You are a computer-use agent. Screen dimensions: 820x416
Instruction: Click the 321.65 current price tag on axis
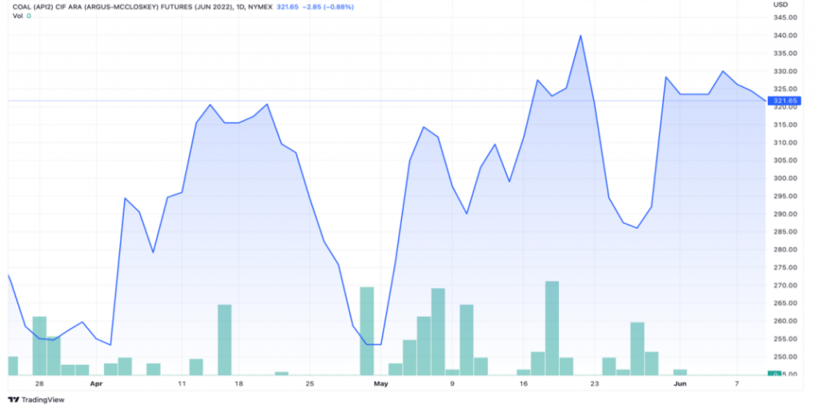pos(785,101)
